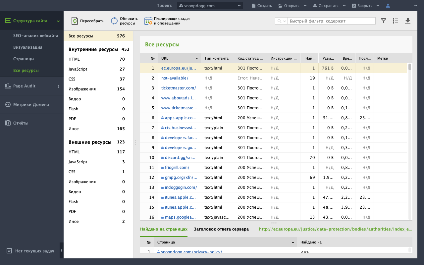Select Изображения under Внутренние ресурсы
The image size is (424, 265).
pyautogui.click(x=82, y=89)
